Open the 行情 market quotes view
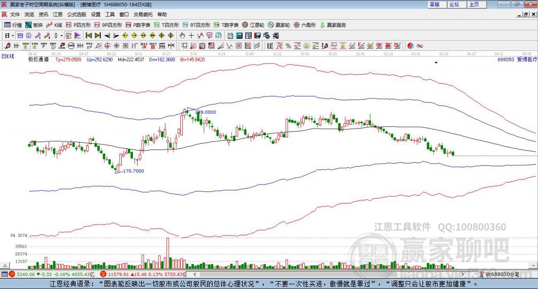The image size is (538, 289). pos(13,25)
